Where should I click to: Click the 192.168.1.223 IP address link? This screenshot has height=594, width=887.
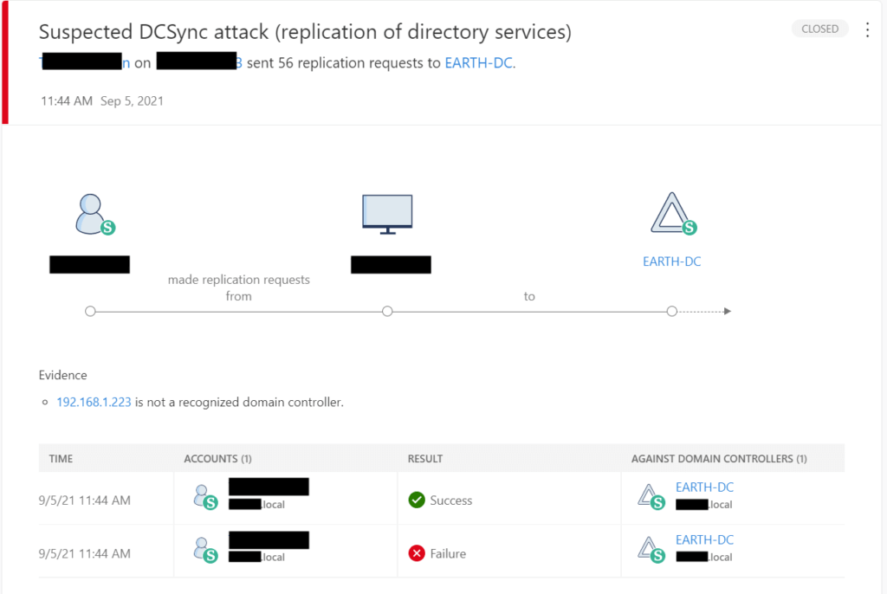coord(94,402)
